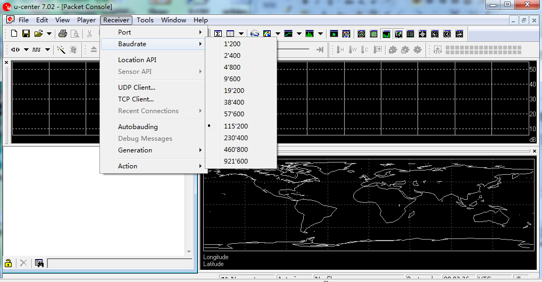Open the File menu
The image size is (542, 282).
click(x=23, y=20)
